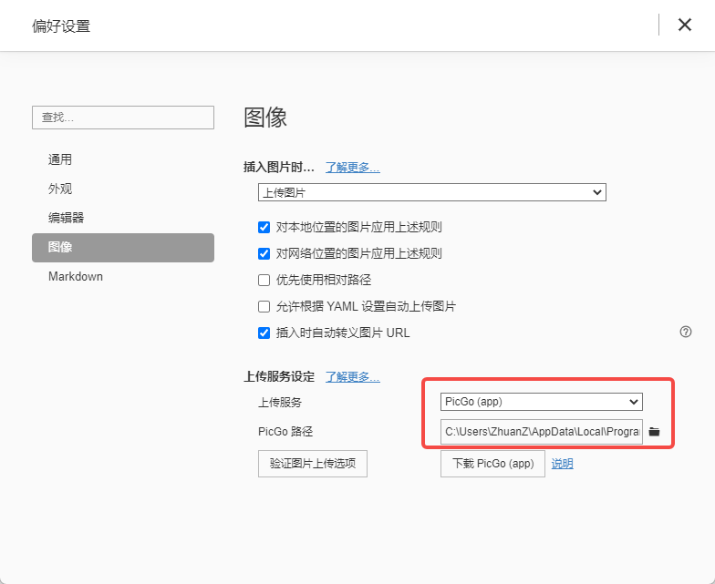The height and width of the screenshot is (584, 715).
Task: Enable 优先使用相对路径 checkbox
Action: [x=264, y=281]
